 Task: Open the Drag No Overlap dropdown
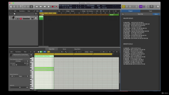coord(90,11)
